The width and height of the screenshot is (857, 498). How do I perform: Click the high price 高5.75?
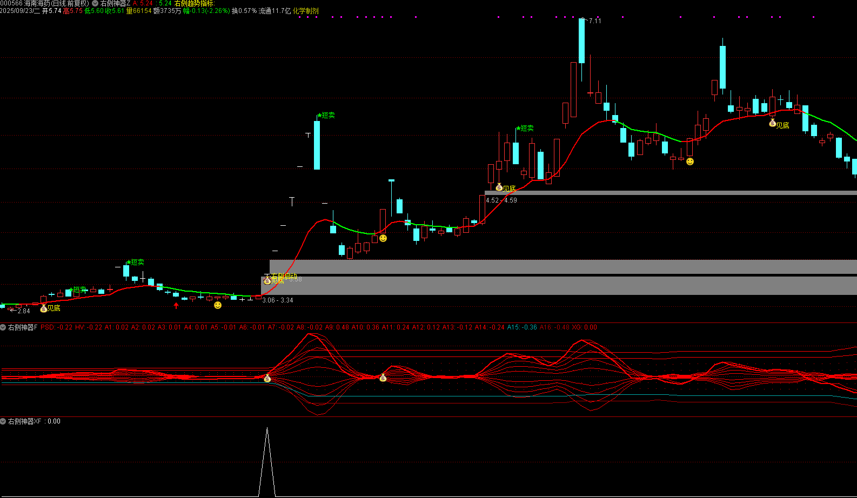[x=73, y=11]
